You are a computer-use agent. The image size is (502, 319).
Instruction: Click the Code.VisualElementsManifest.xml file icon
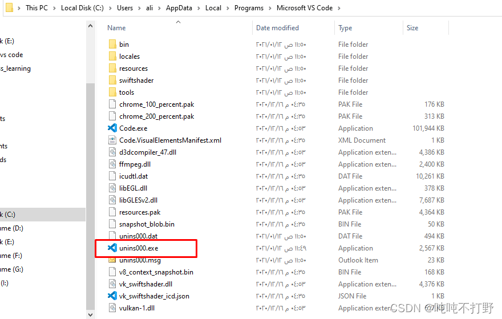click(112, 140)
